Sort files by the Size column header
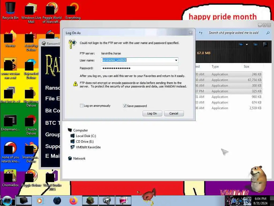Viewport: 274px width, 206px height. click(246, 67)
